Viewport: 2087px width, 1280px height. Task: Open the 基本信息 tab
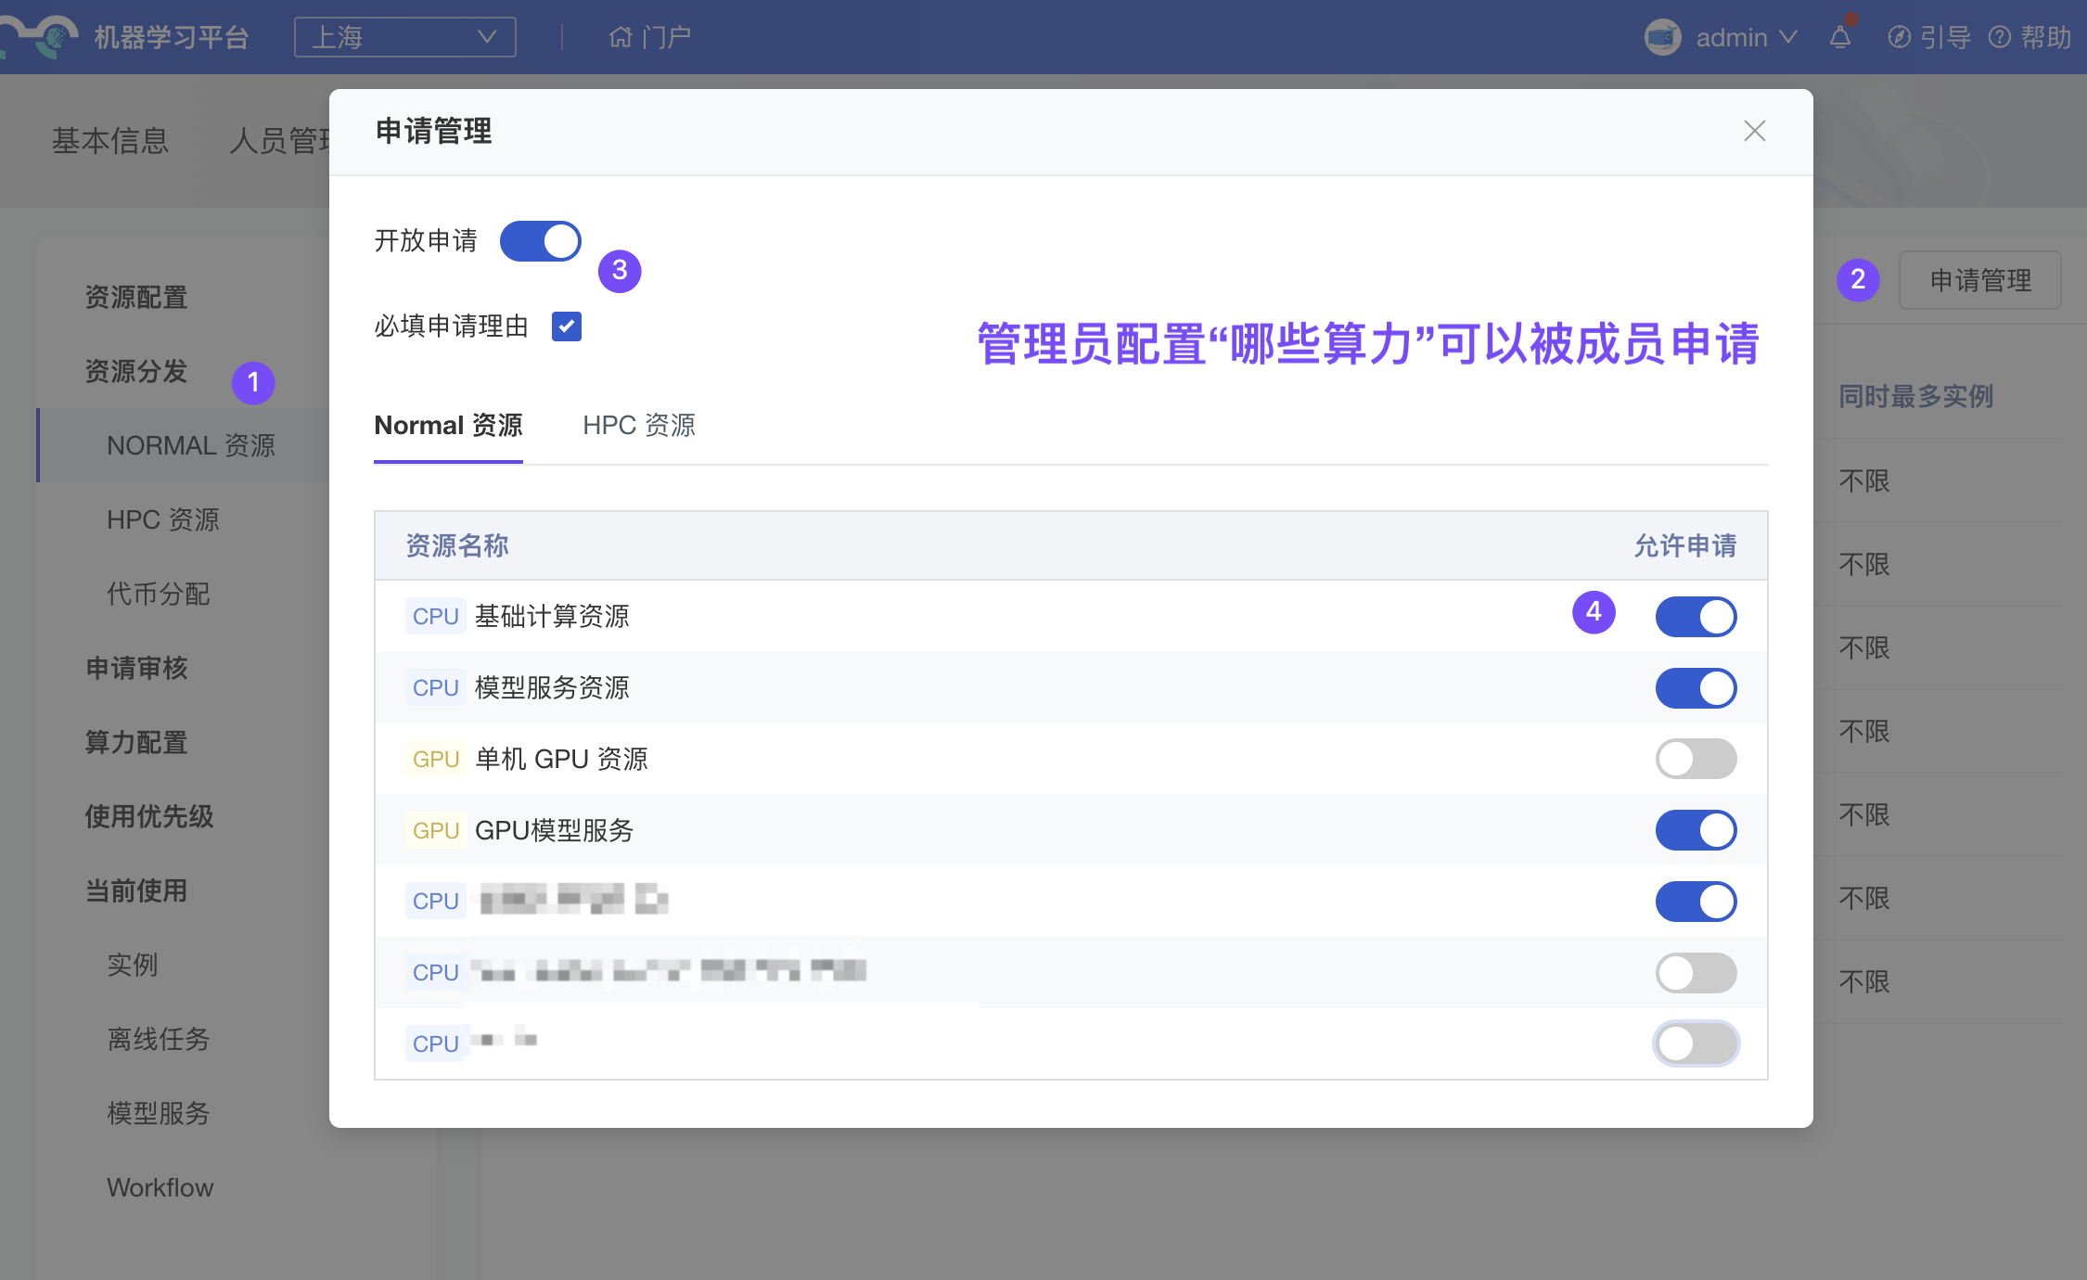(110, 141)
